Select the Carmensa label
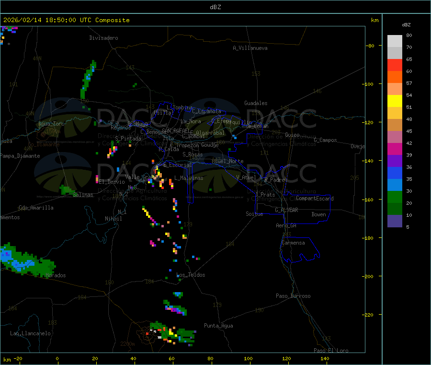 [293, 243]
